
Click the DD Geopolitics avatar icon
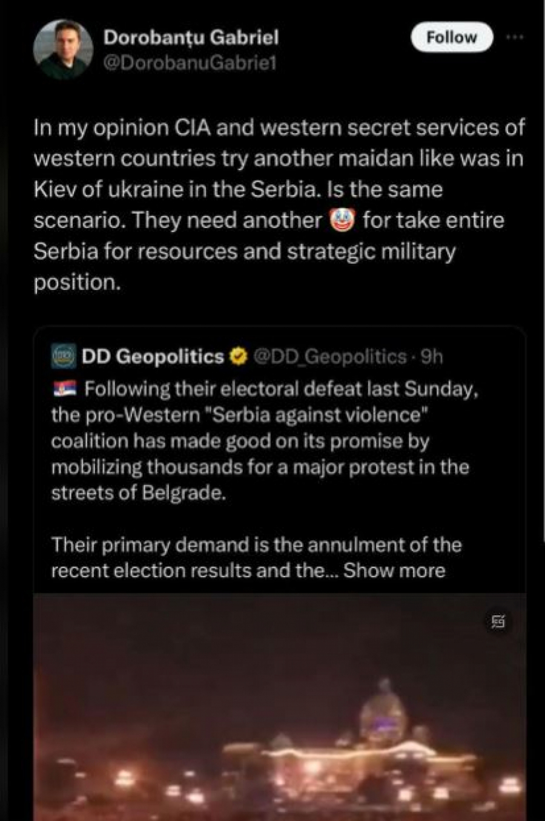64,356
